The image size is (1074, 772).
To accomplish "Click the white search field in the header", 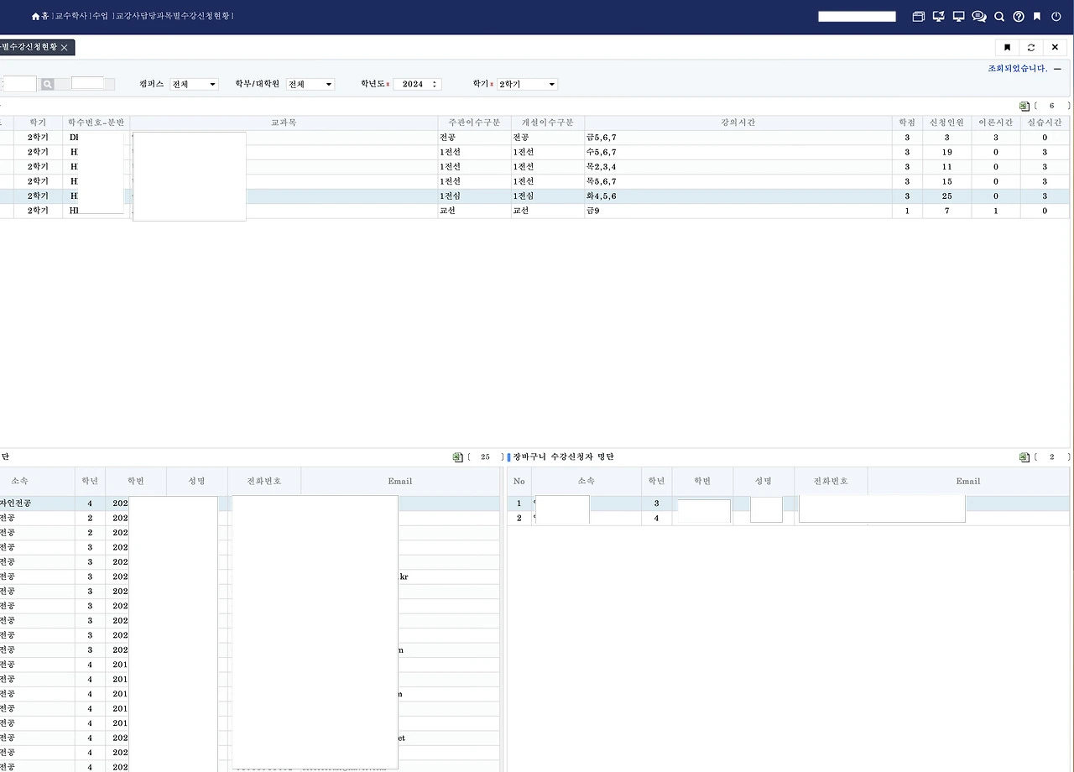I will pos(857,16).
